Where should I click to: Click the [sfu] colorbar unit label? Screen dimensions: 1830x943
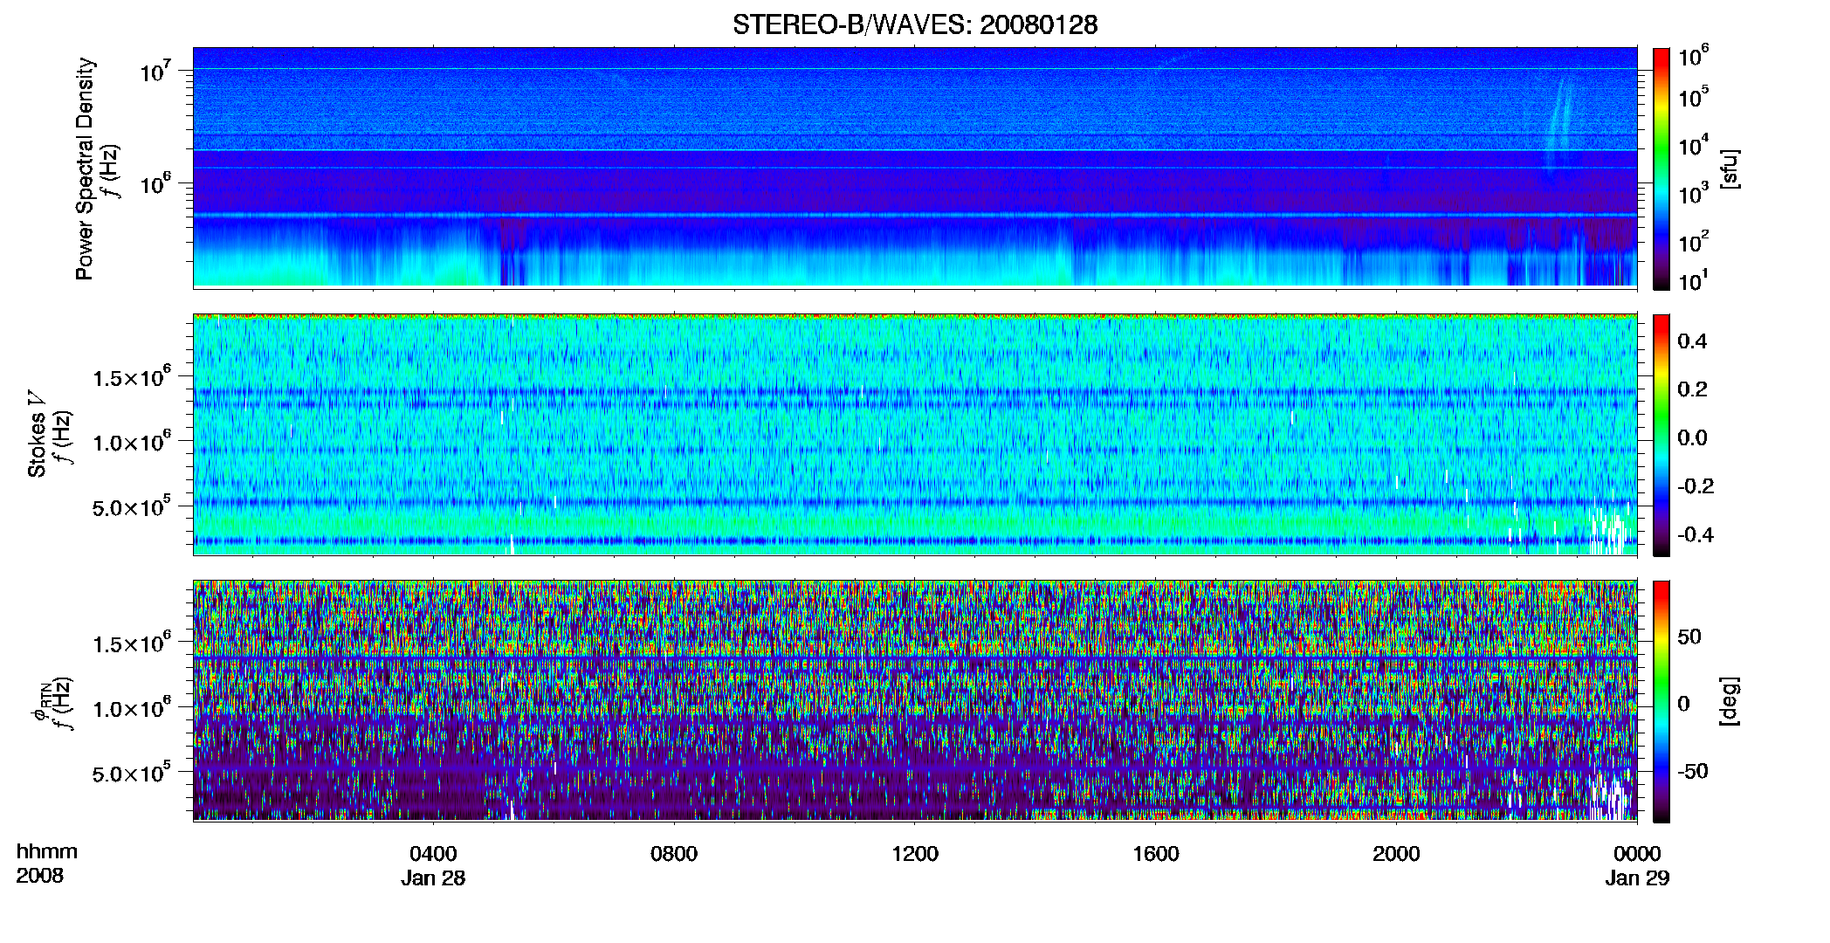point(1730,169)
